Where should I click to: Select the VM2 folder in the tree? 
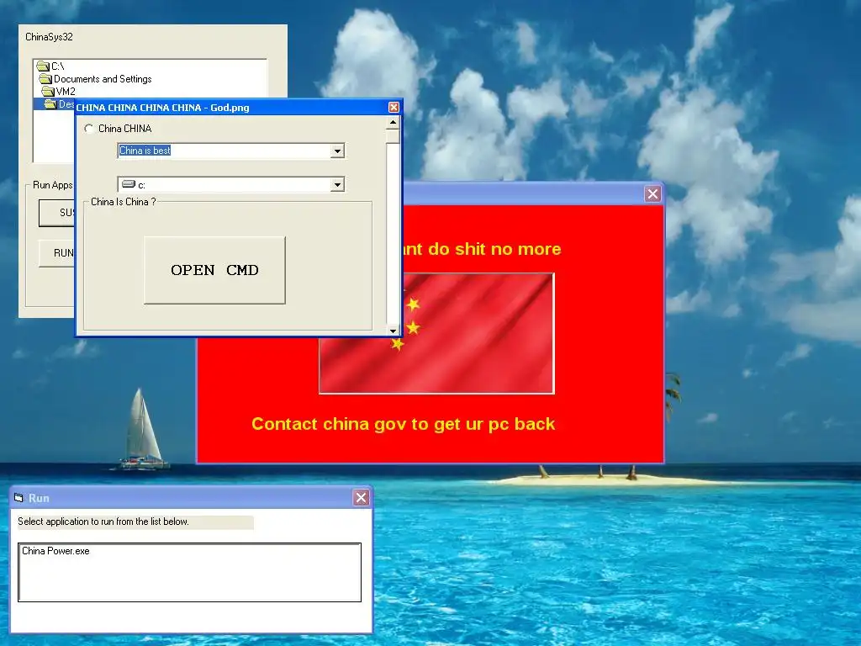coord(66,91)
